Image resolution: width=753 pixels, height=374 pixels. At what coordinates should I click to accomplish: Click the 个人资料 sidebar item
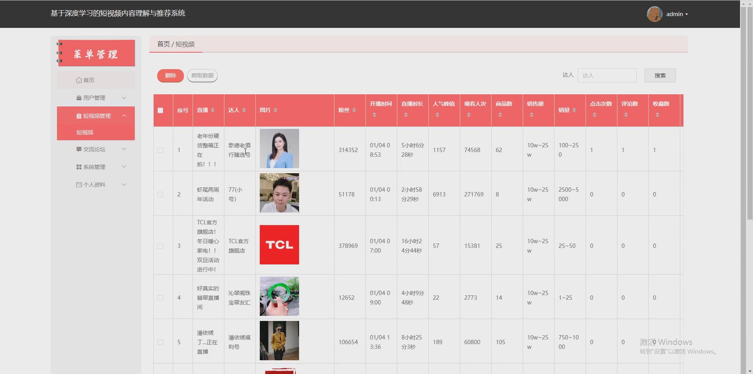96,185
